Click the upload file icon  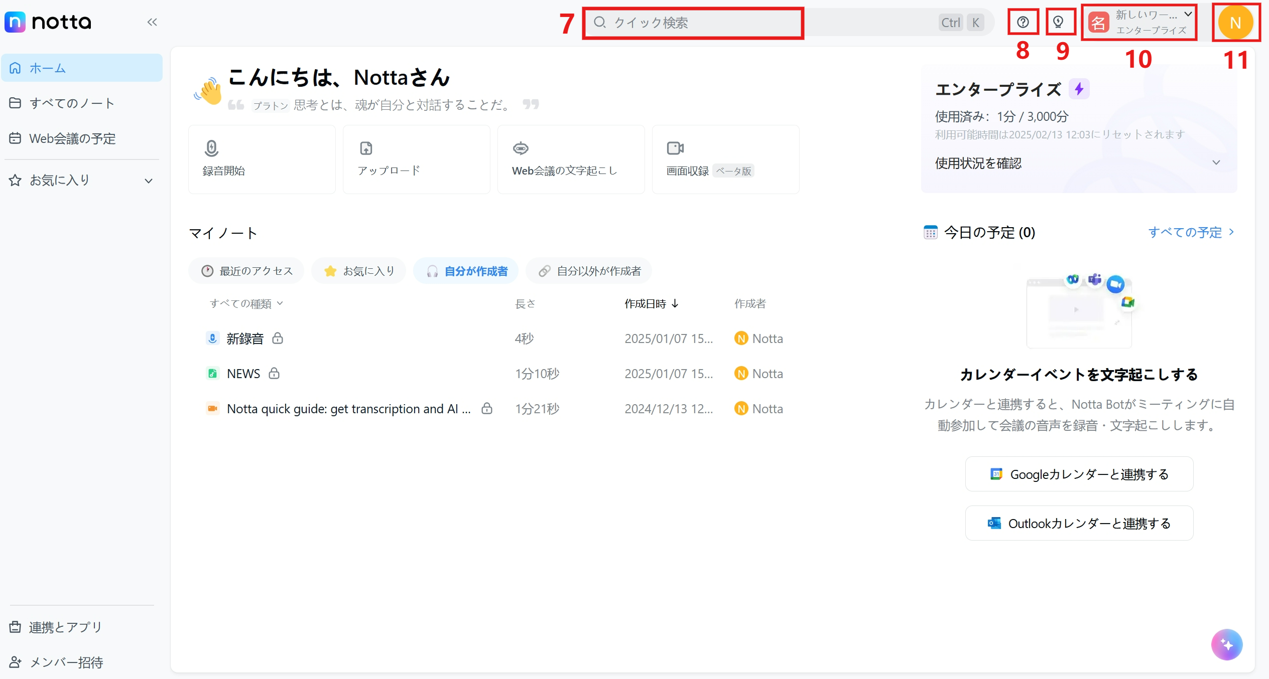(x=366, y=148)
